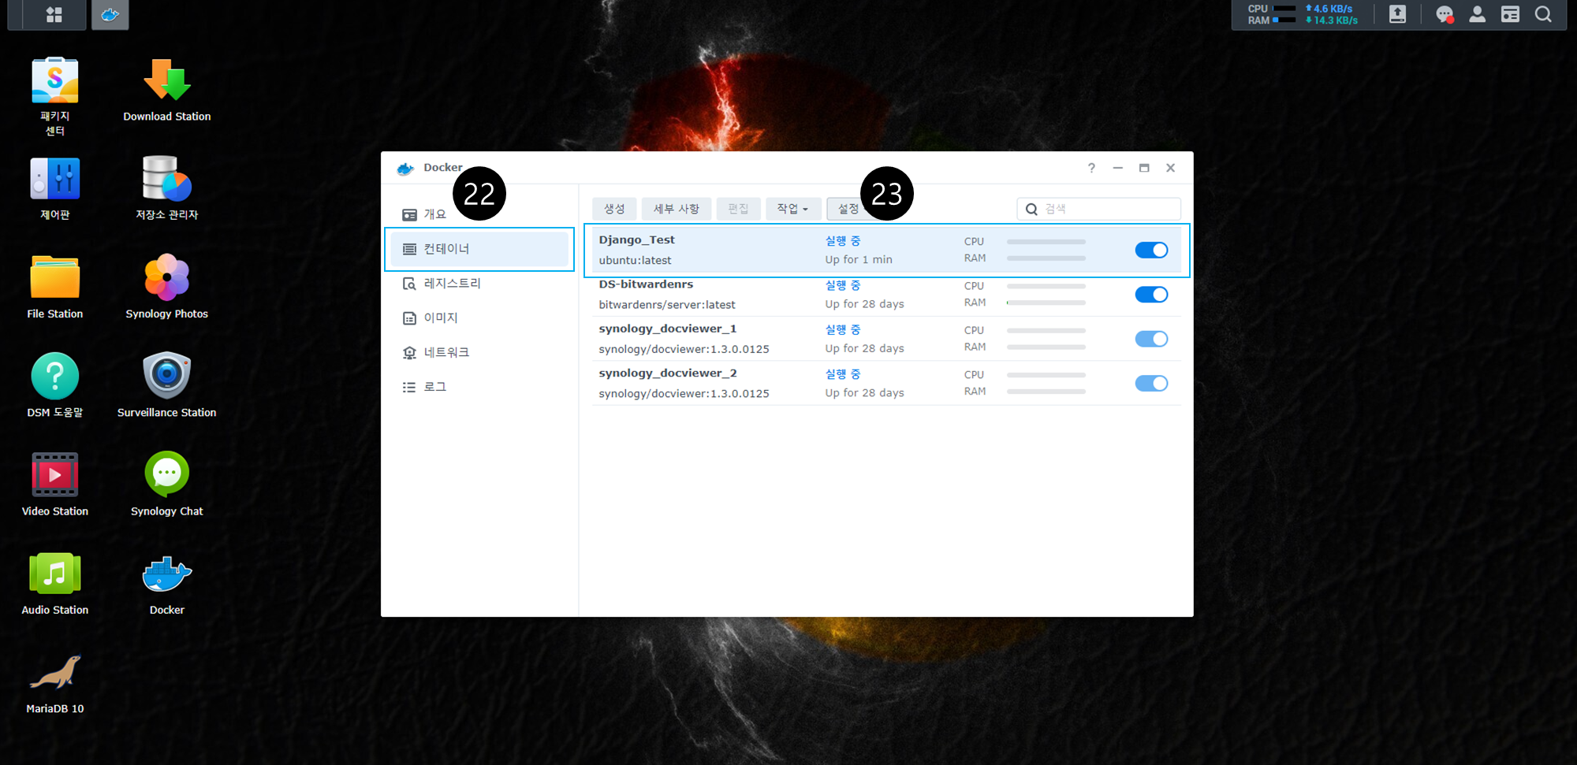Open the main menu grid icon

[x=54, y=14]
